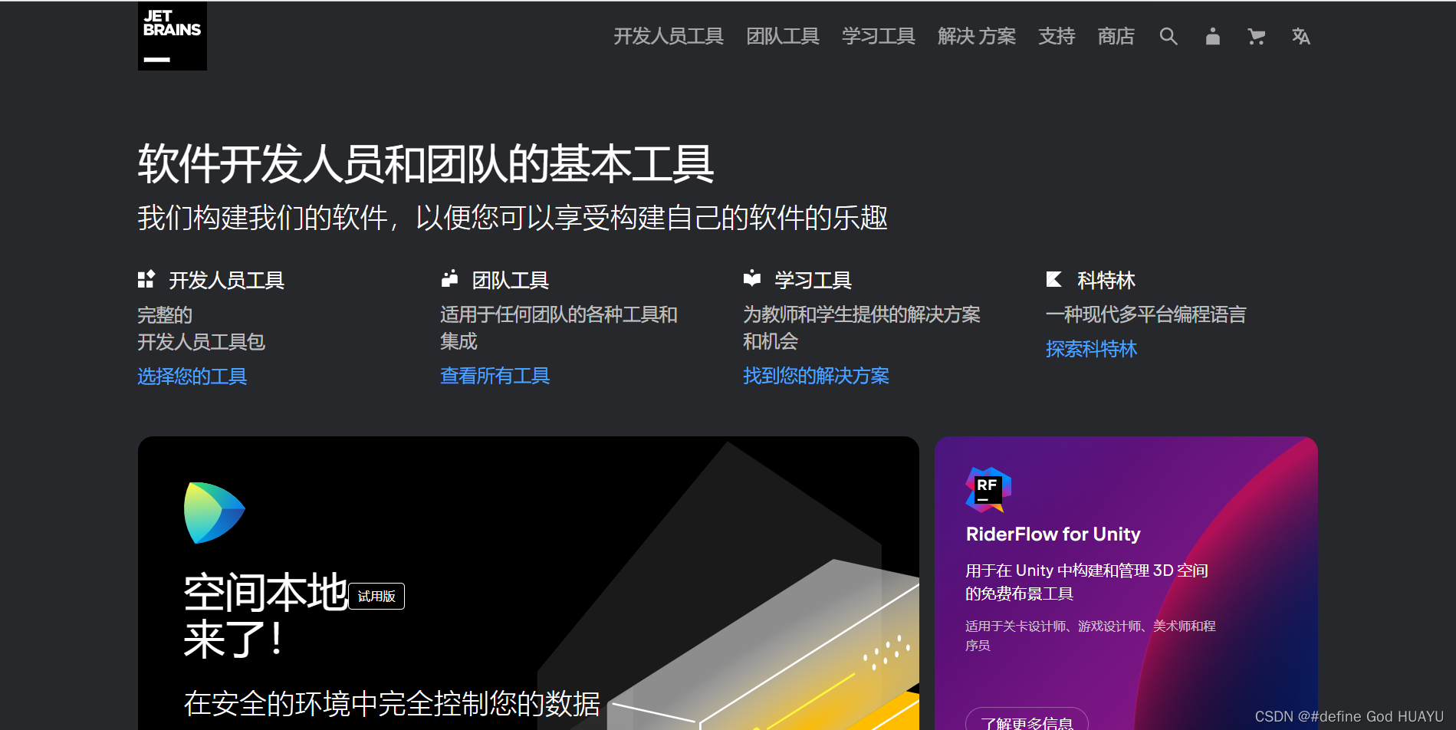Click the 试用版 badge
The width and height of the screenshot is (1456, 730).
click(376, 597)
